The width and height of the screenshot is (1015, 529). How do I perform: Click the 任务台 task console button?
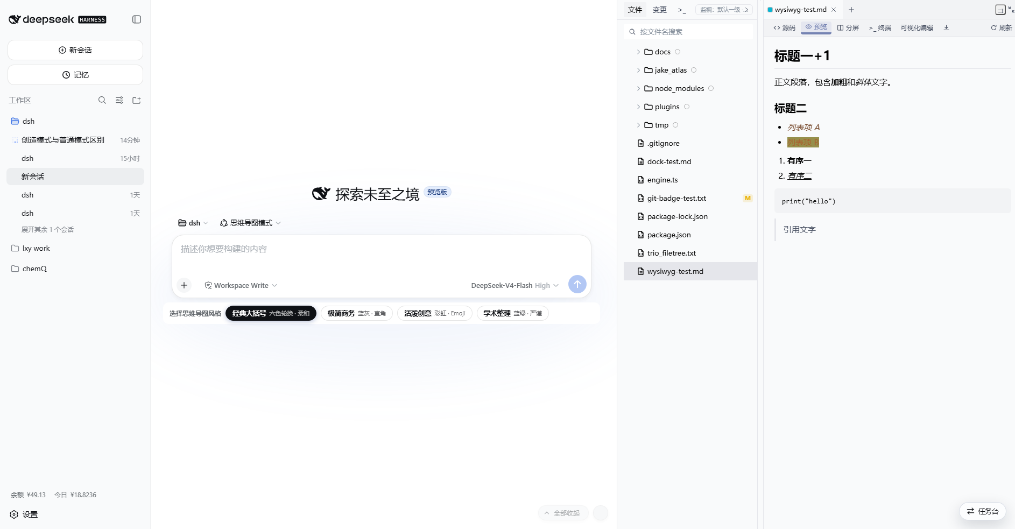pos(983,511)
